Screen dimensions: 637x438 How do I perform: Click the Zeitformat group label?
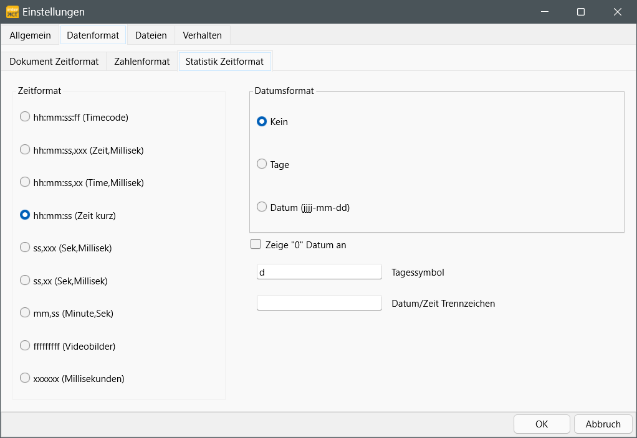pos(39,90)
